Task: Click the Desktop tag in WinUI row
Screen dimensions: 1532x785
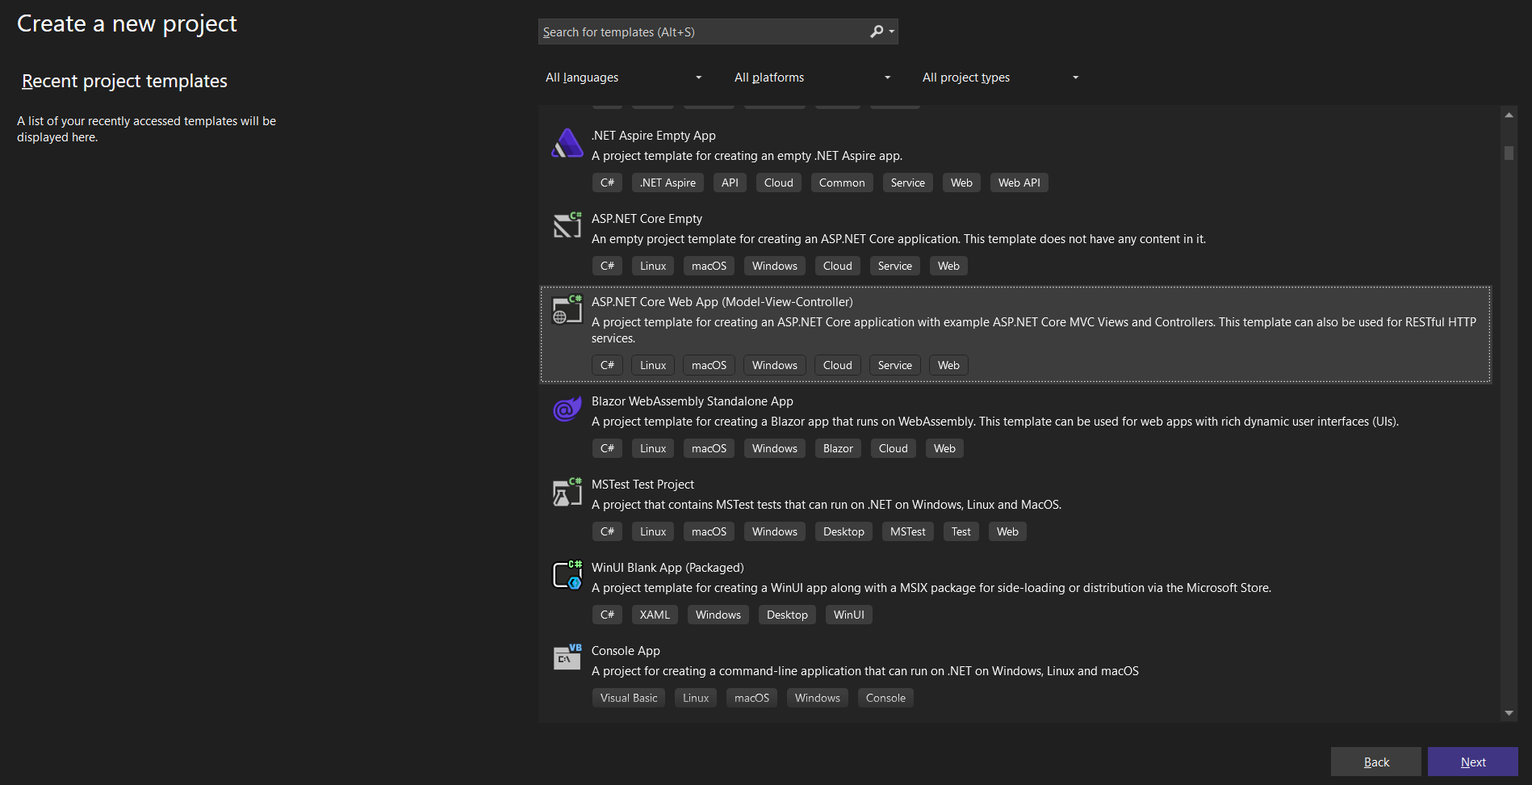Action: pos(787,615)
